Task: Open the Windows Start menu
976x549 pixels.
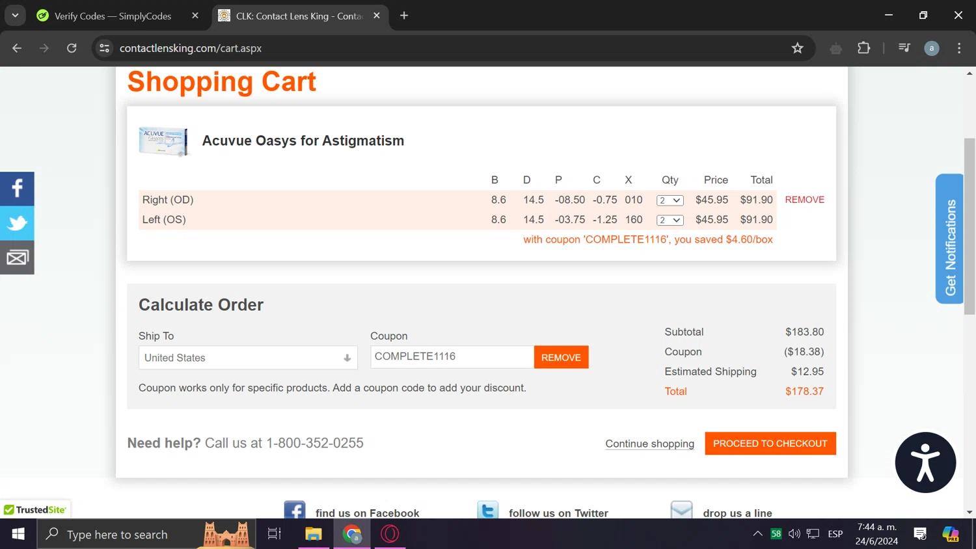Action: 18,534
